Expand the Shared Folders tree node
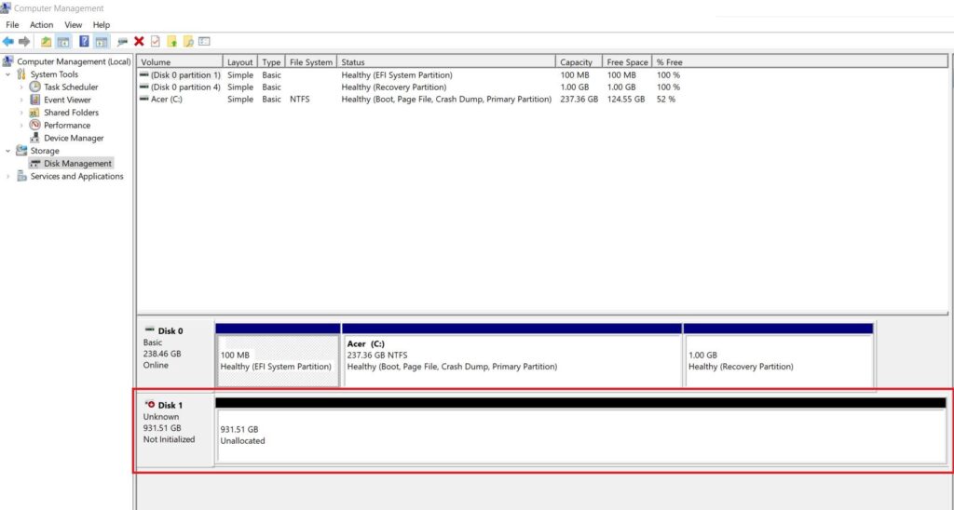Image resolution: width=954 pixels, height=510 pixels. point(21,113)
